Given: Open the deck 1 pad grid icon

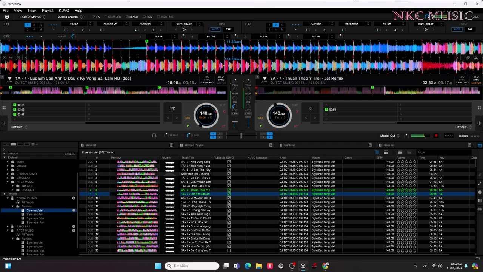Looking at the screenshot, I should pyautogui.click(x=4, y=108).
